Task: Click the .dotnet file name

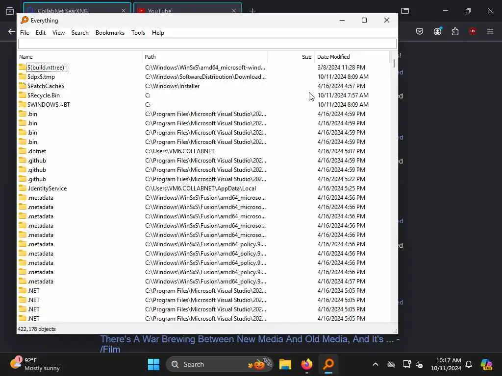Action: (x=37, y=151)
